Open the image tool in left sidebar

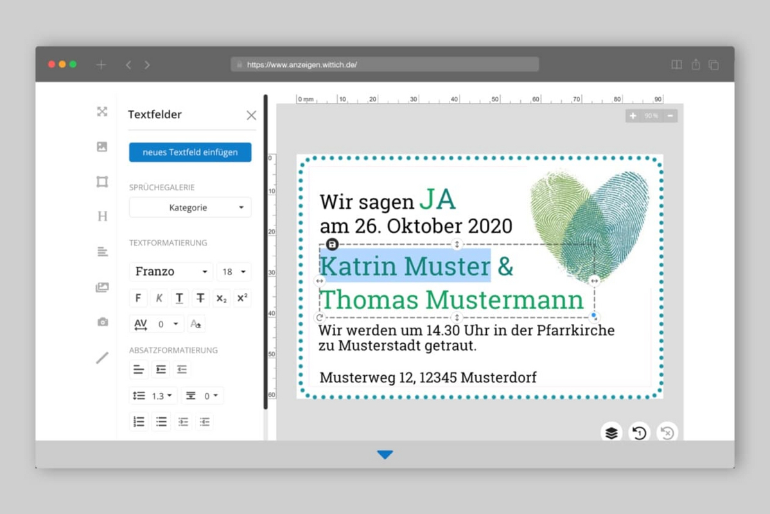pyautogui.click(x=102, y=146)
